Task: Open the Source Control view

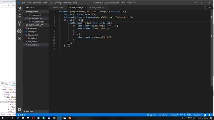Action: pyautogui.click(x=19, y=24)
